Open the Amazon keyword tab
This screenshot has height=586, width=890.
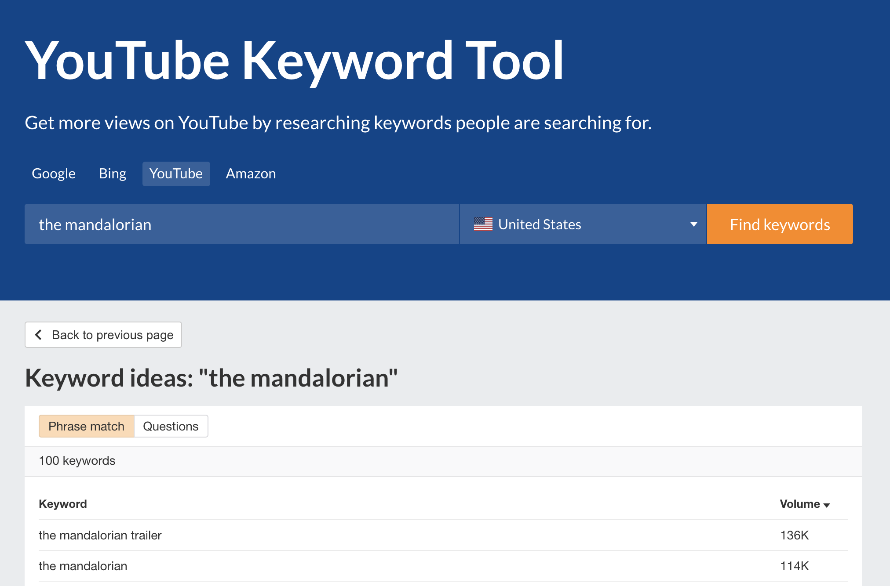tap(251, 174)
